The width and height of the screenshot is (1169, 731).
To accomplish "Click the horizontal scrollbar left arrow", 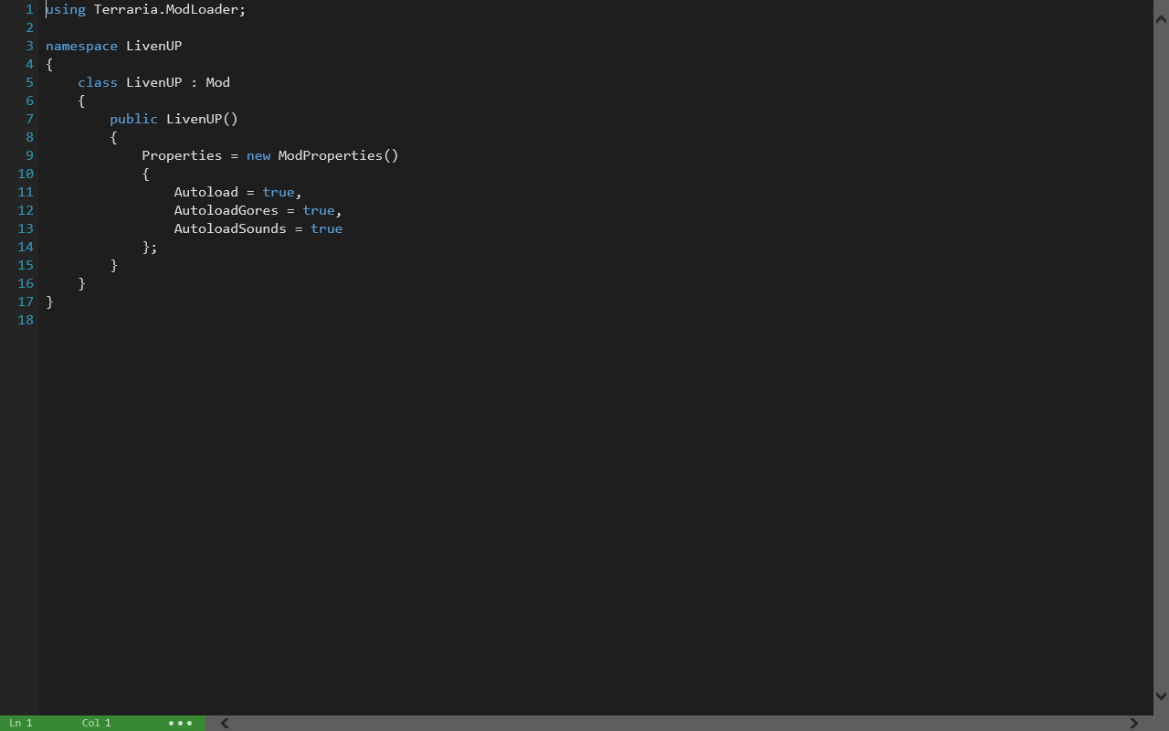I will tap(225, 723).
